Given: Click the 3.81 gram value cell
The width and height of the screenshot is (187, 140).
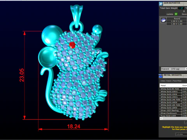Looking at the screenshot, I should 184,91.
